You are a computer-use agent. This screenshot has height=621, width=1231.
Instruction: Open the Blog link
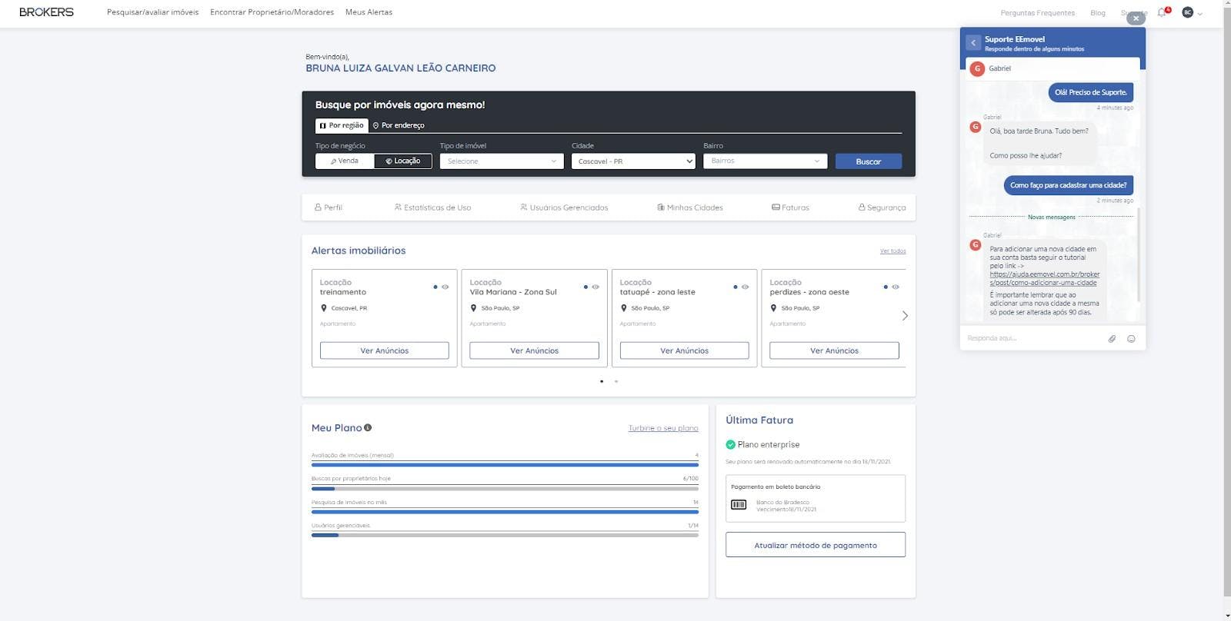point(1097,13)
